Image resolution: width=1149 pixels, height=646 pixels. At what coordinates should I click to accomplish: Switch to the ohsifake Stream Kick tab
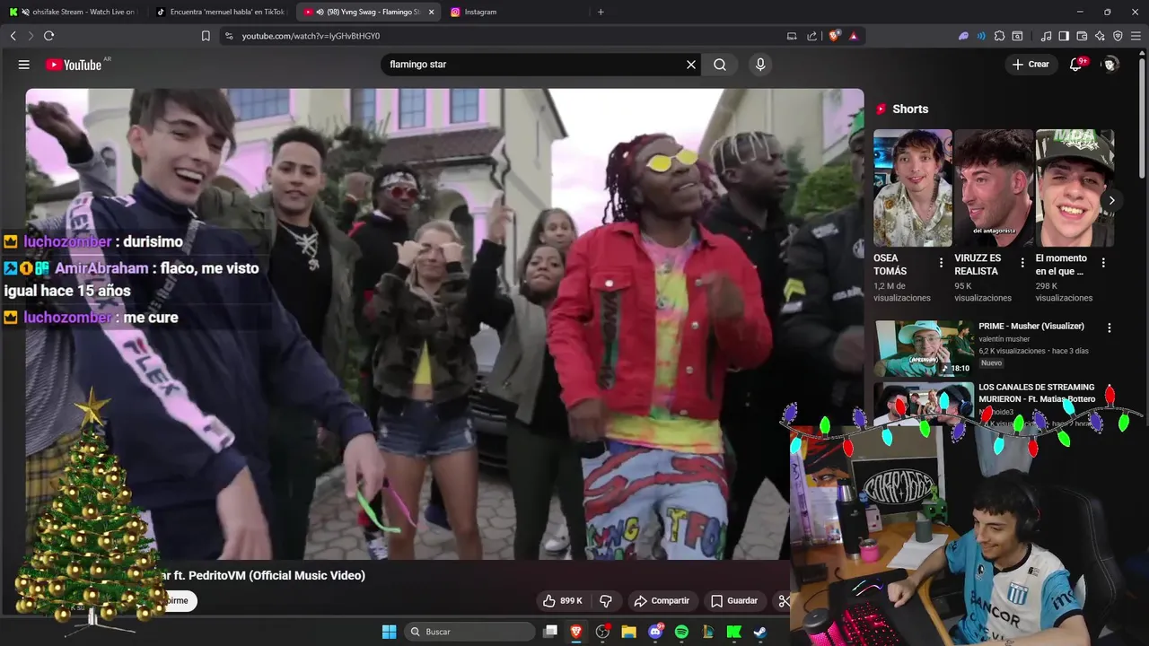pos(74,12)
